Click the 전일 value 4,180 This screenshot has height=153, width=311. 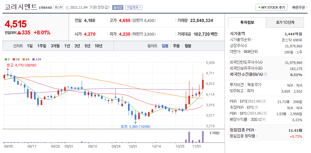[90, 20]
